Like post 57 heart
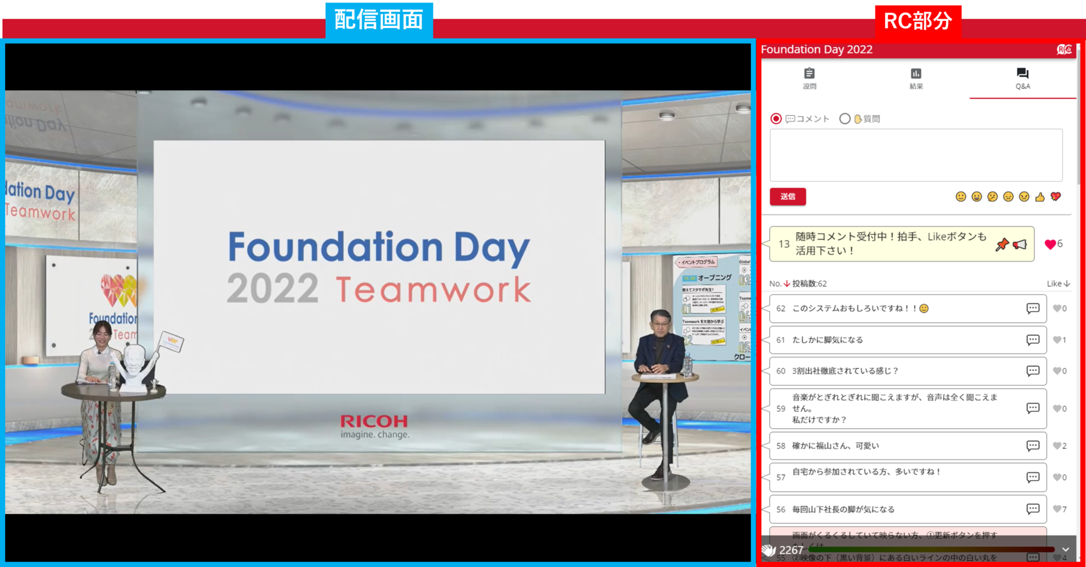The width and height of the screenshot is (1086, 567). [1057, 478]
